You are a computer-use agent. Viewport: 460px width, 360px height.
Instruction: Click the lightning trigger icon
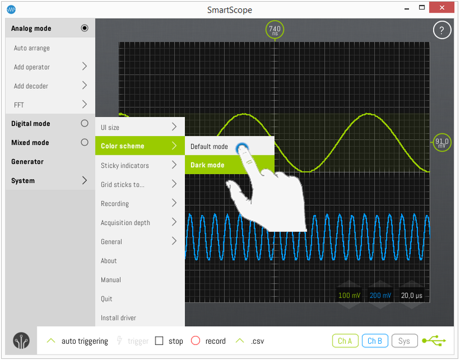119,341
